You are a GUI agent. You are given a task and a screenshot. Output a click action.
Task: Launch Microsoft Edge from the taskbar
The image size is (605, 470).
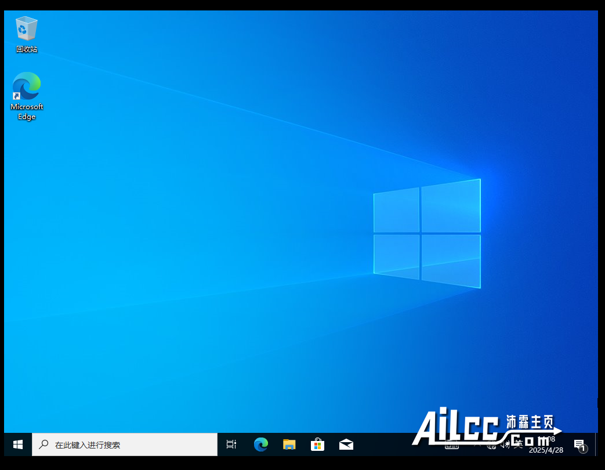click(261, 444)
